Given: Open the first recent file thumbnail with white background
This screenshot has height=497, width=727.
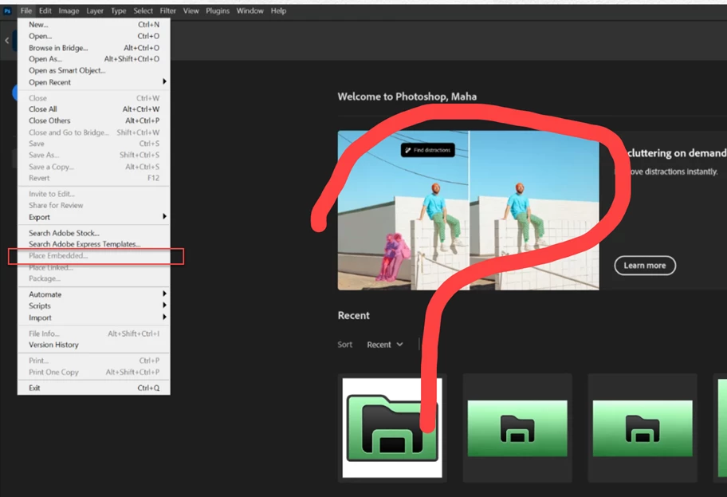Looking at the screenshot, I should click(392, 428).
